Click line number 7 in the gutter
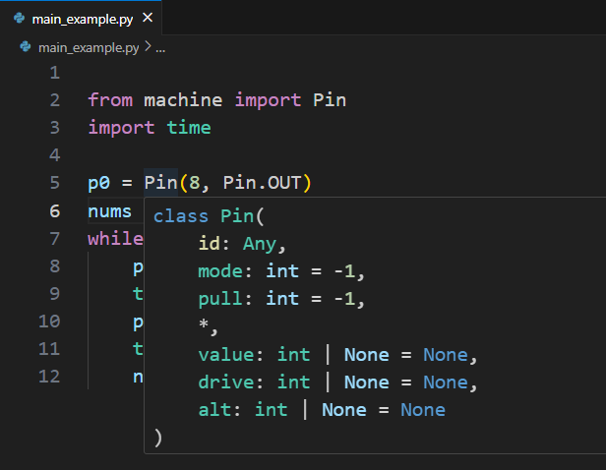 coord(55,238)
